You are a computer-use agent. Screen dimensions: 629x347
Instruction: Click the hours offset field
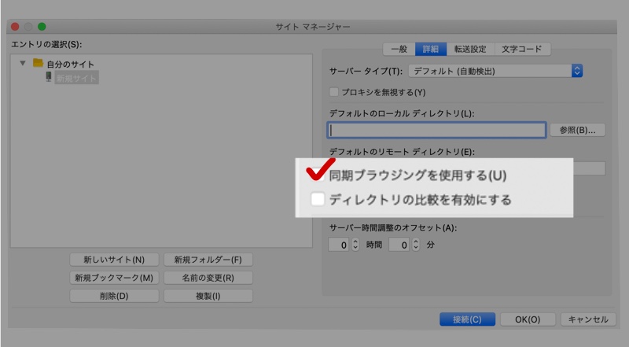(339, 244)
